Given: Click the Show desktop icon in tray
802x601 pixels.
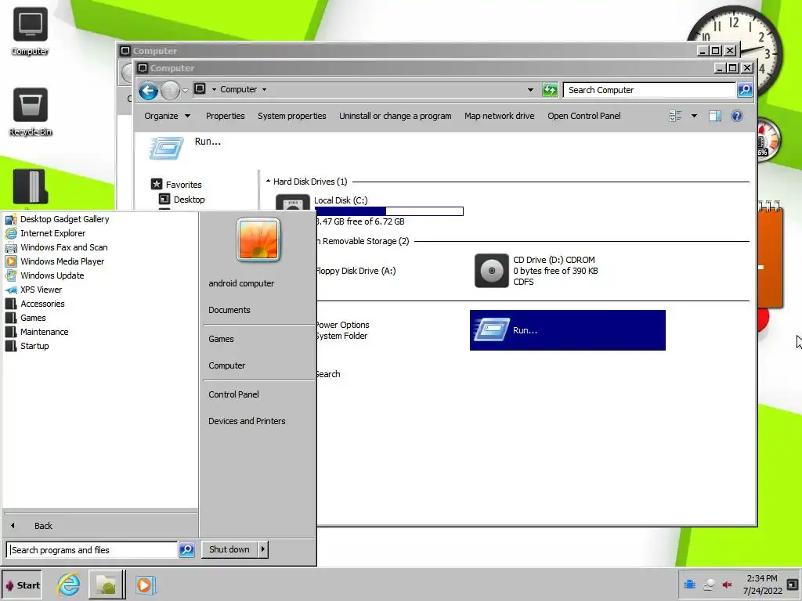Looking at the screenshot, I should (793, 584).
